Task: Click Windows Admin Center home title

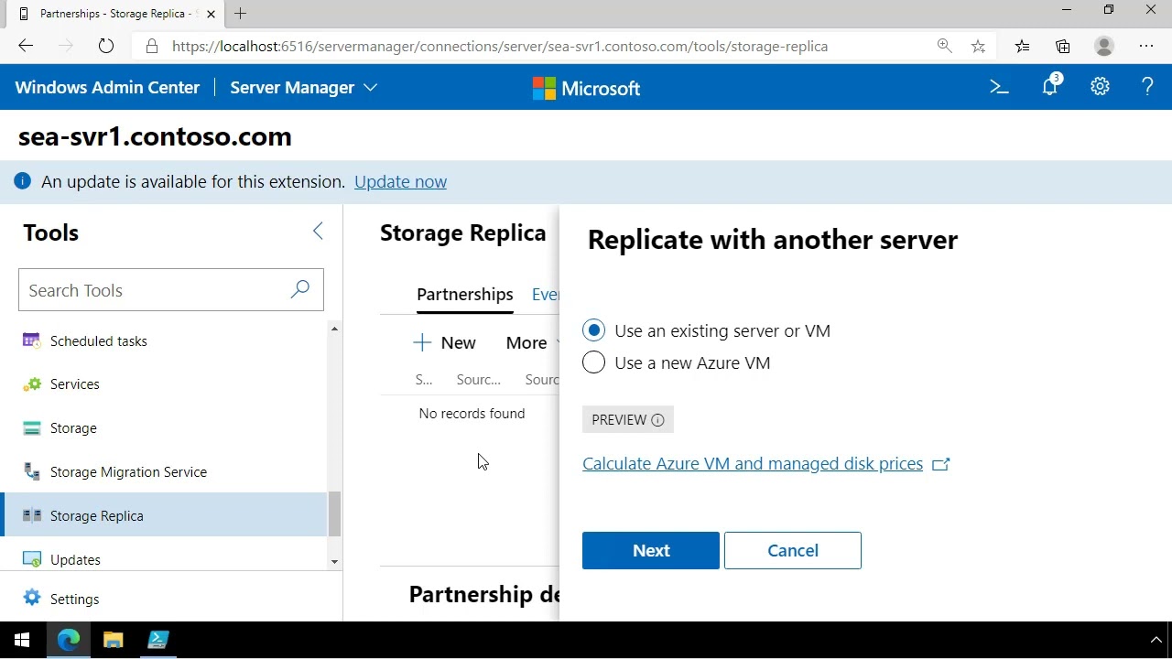Action: (x=107, y=88)
